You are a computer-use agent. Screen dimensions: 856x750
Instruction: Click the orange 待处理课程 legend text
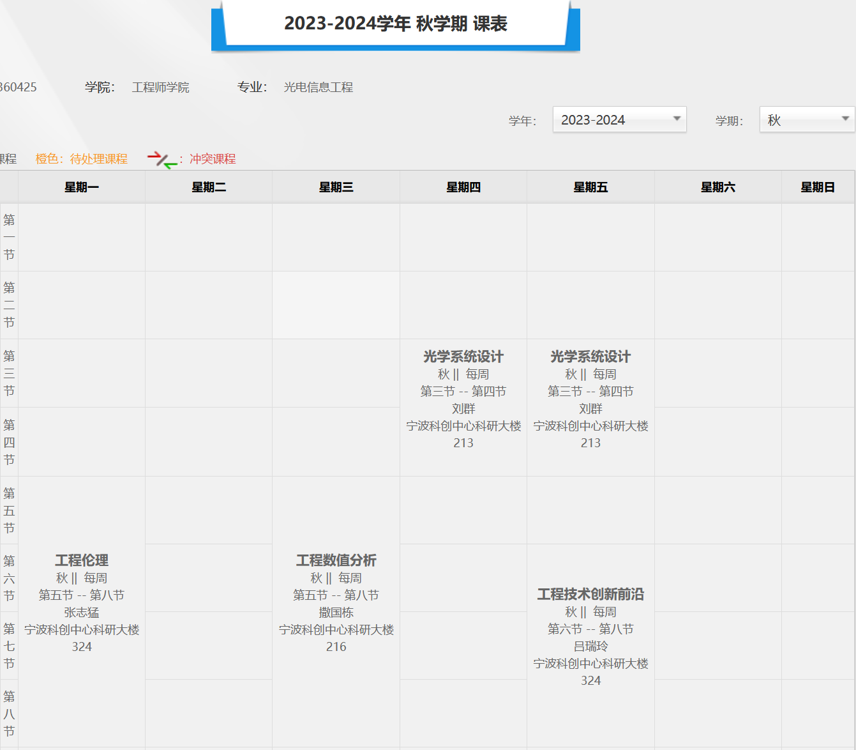coord(98,158)
